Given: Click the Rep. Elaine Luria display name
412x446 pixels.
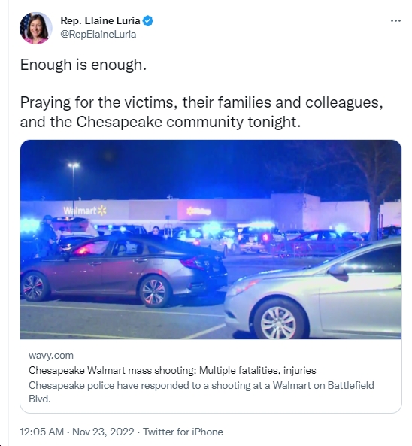Looking at the screenshot, I should (101, 21).
